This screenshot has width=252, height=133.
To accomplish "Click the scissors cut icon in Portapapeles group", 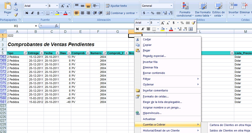I will (16, 4).
